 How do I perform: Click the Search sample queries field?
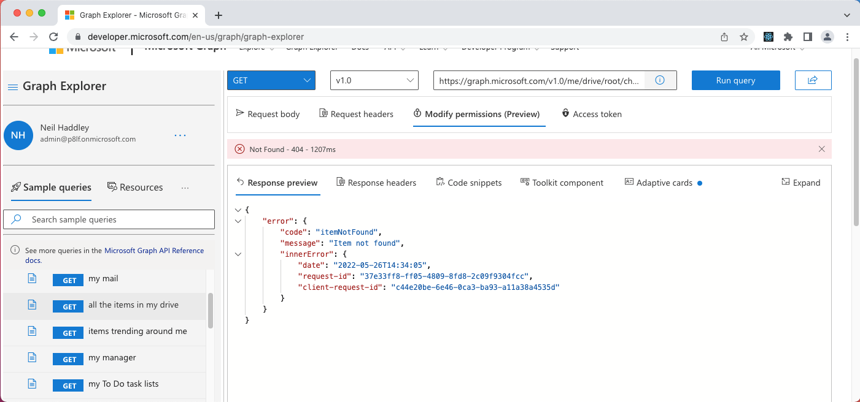[x=109, y=219]
